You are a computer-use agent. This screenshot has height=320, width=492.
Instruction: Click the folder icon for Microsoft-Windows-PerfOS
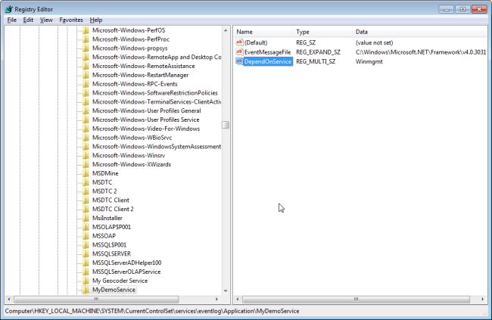coord(86,30)
